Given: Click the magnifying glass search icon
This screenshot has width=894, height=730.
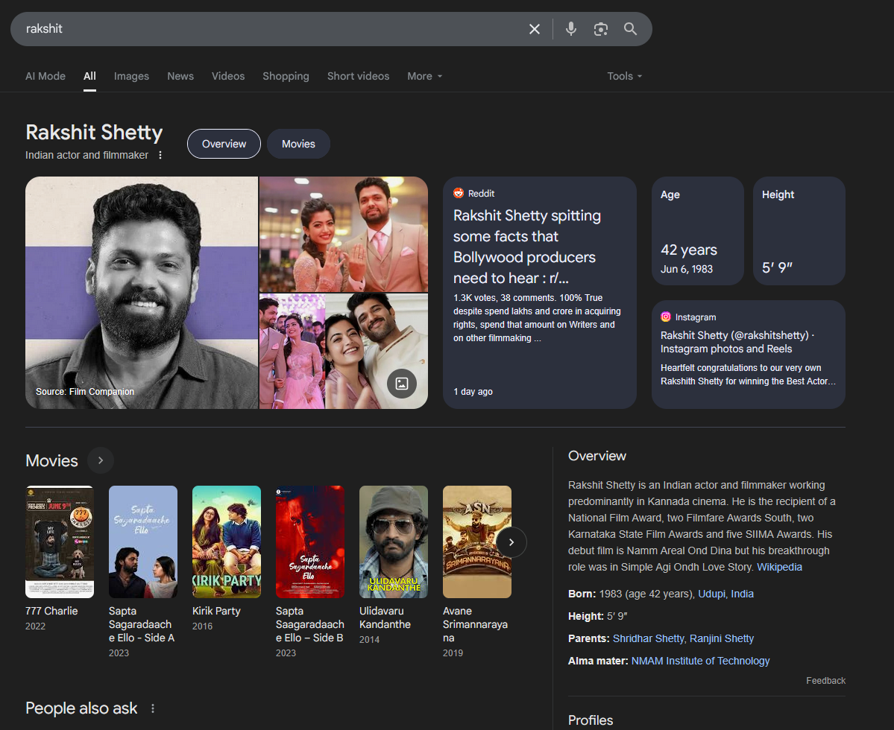Looking at the screenshot, I should (x=630, y=29).
